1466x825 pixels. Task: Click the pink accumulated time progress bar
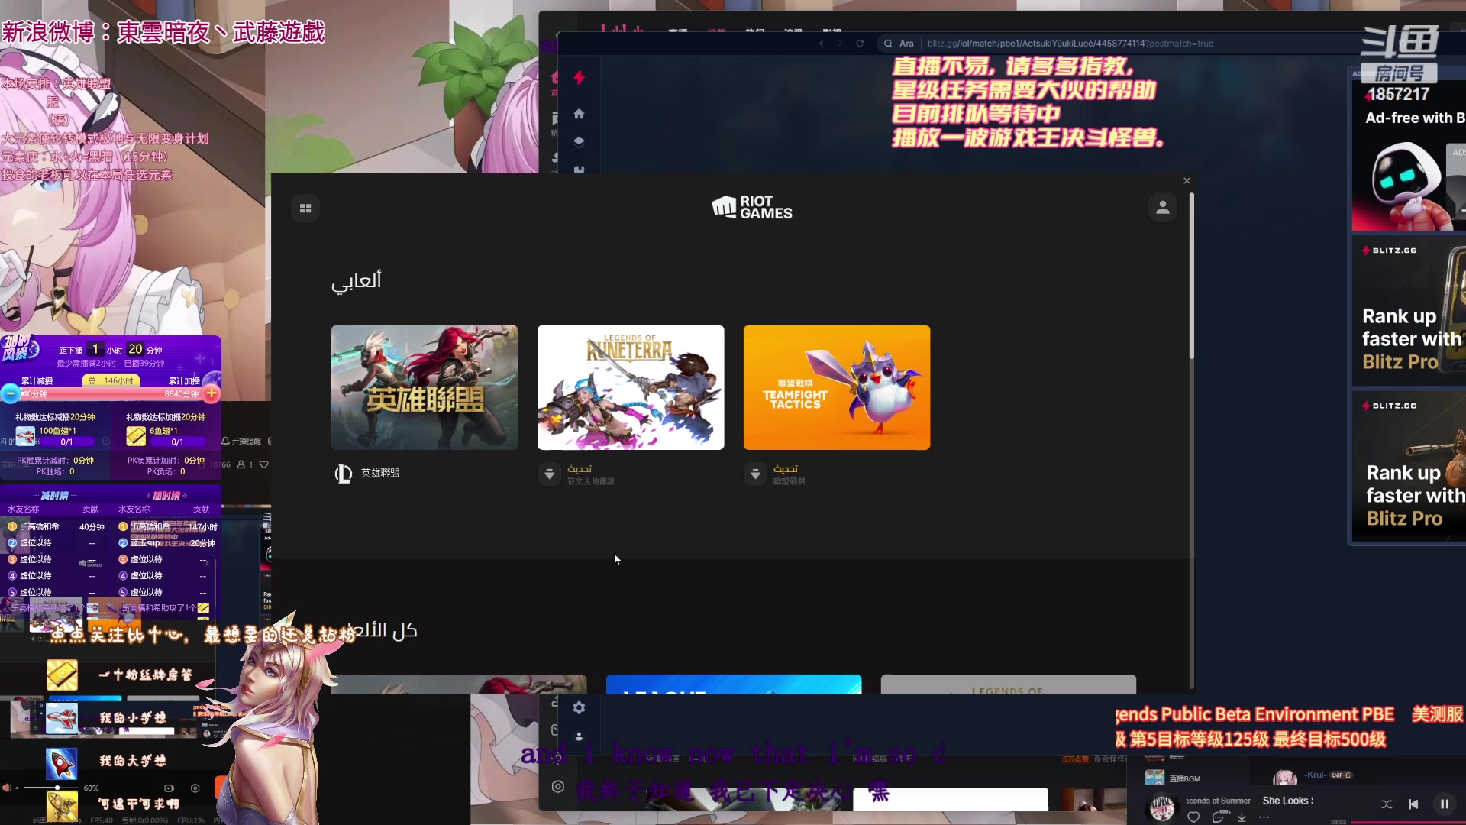(111, 394)
